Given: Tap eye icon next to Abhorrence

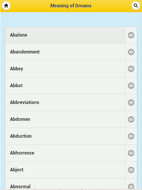Looking at the screenshot, I should coord(131,153).
